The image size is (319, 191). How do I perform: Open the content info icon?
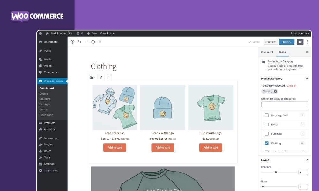point(93,42)
